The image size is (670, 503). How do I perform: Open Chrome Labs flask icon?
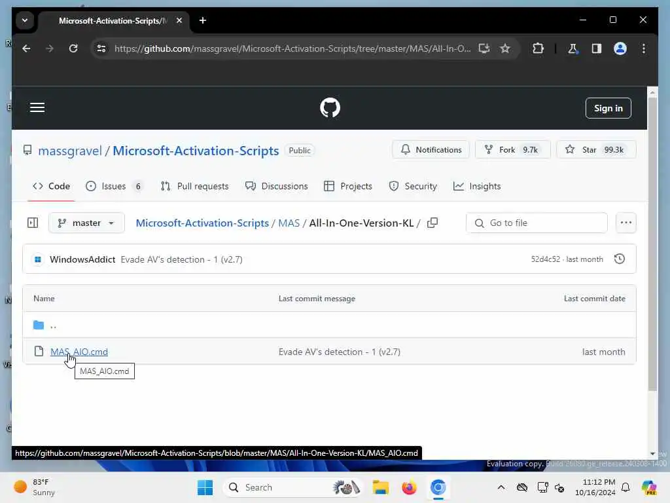573,48
